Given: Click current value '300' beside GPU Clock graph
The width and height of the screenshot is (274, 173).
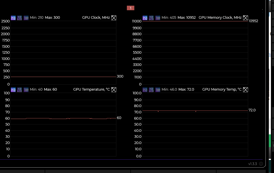Looking at the screenshot, I should (120, 76).
